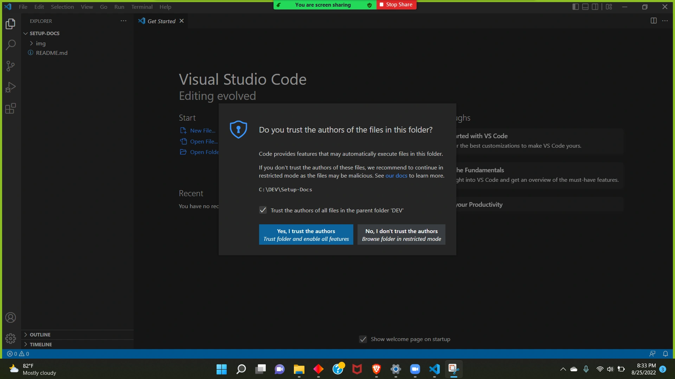Viewport: 675px width, 379px height.
Task: Click Yes, I trust the authors
Action: coord(306,235)
